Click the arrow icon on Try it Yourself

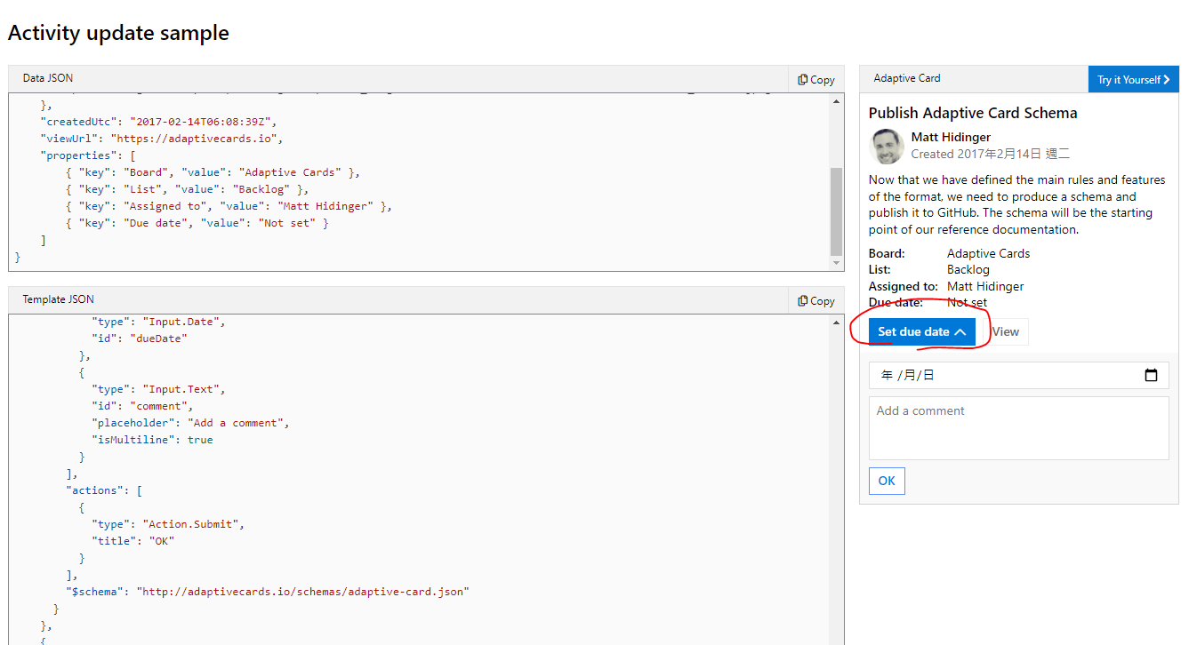point(1168,79)
